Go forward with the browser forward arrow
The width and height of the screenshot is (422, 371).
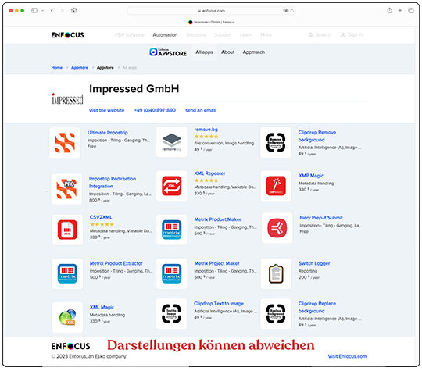tap(63, 10)
